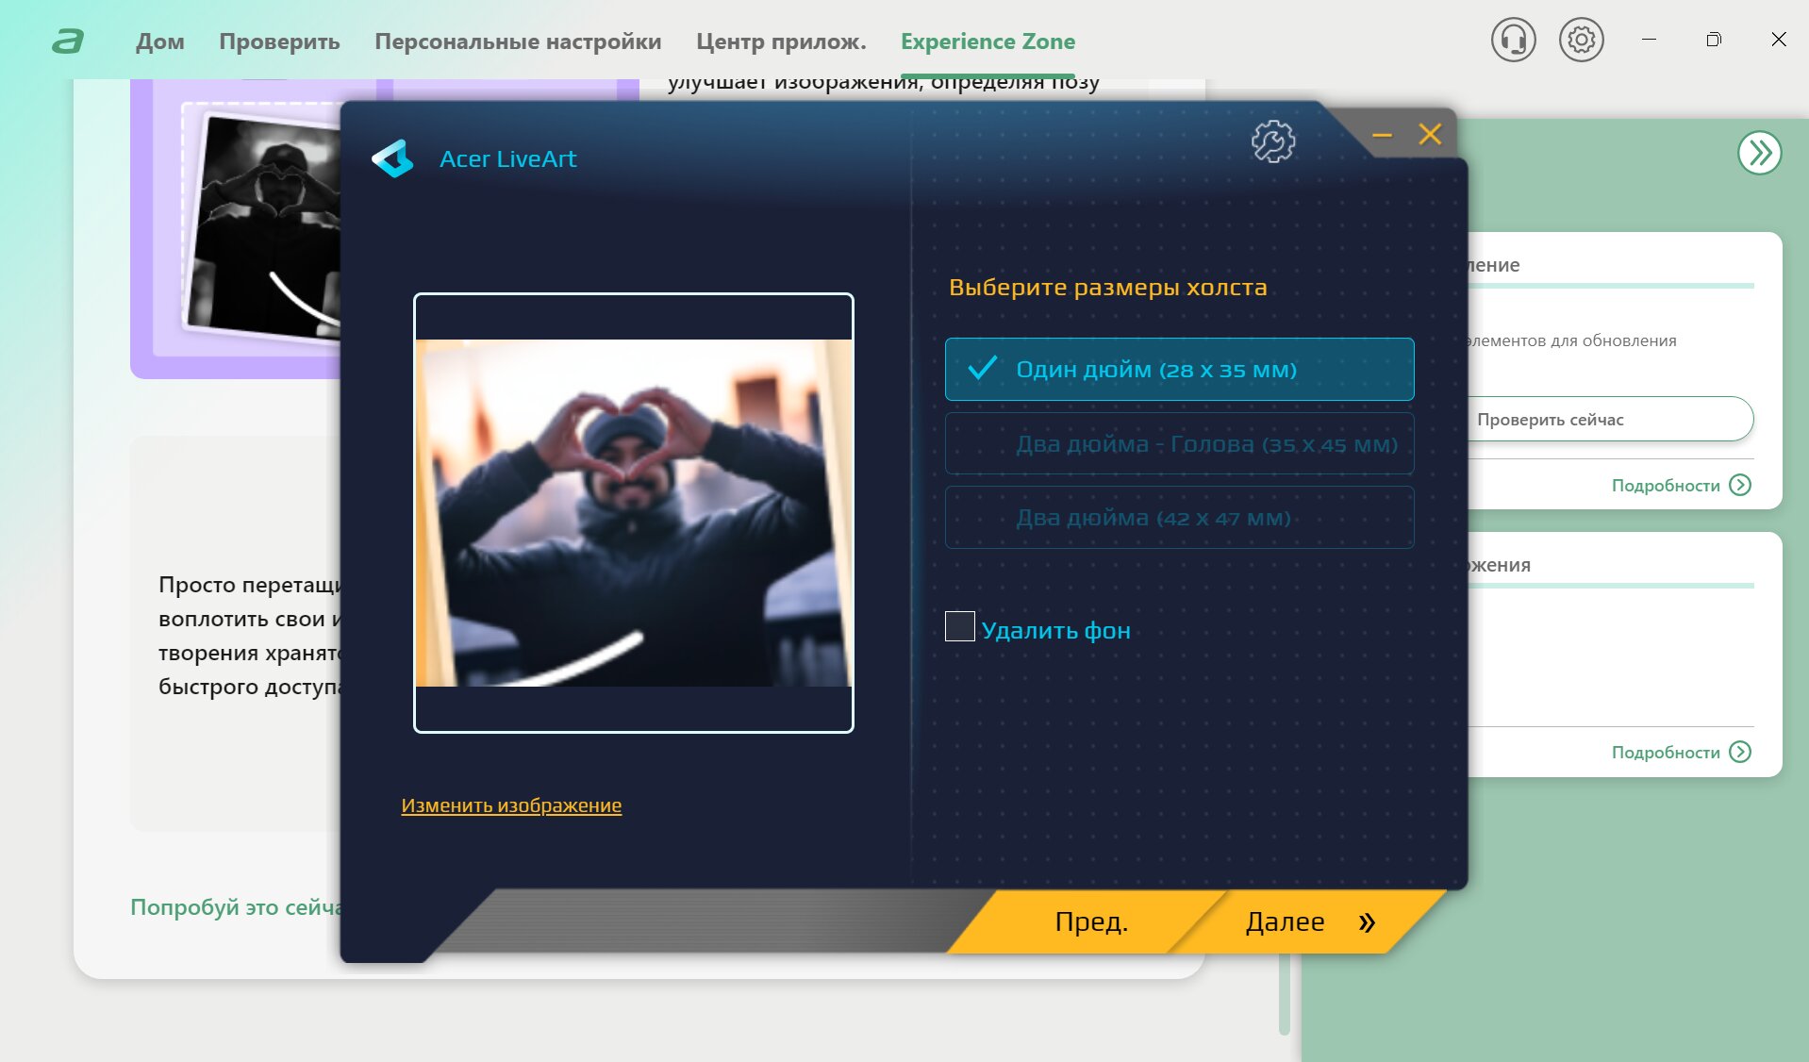Collapse side panel with double-chevron icon
The width and height of the screenshot is (1809, 1062).
(1759, 153)
